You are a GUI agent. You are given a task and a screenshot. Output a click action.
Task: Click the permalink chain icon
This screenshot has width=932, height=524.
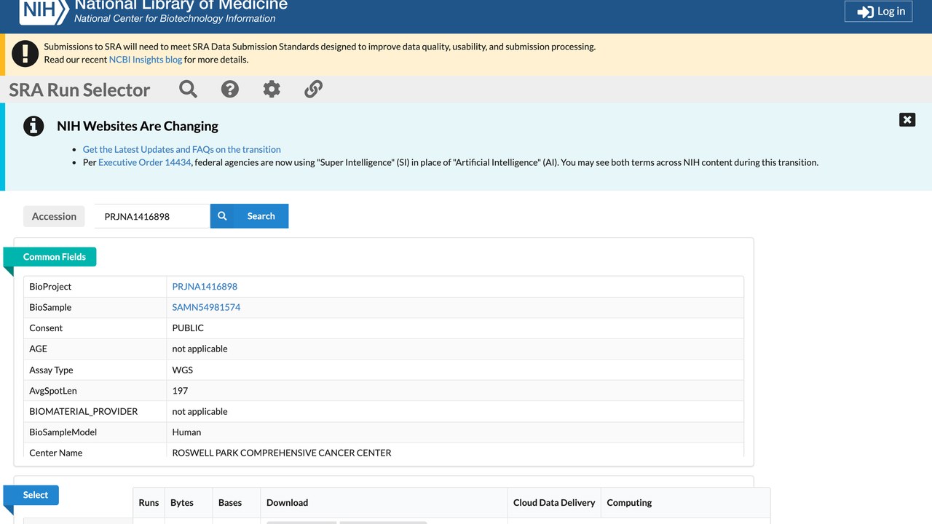click(x=313, y=89)
